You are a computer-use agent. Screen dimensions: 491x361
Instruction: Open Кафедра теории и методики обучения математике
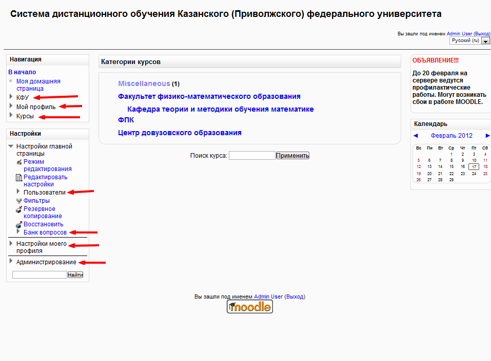pyautogui.click(x=221, y=110)
